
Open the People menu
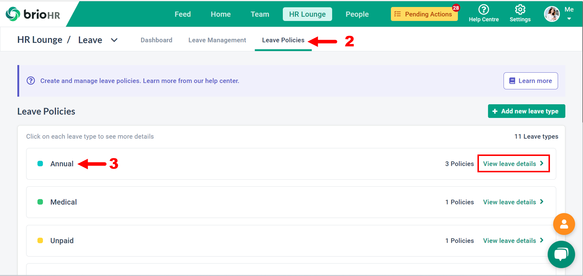pos(357,14)
